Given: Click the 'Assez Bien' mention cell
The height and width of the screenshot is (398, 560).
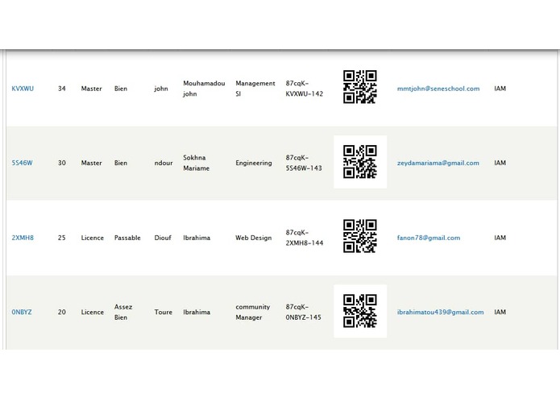Looking at the screenshot, I should point(123,312).
